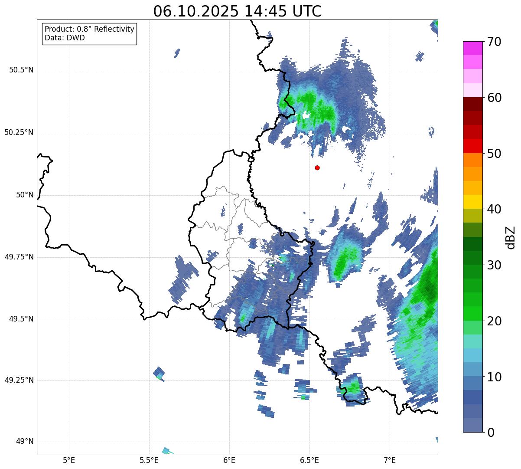Click the 49.25°N latitude label
Image resolution: width=521 pixels, height=469 pixels.
click(x=19, y=380)
